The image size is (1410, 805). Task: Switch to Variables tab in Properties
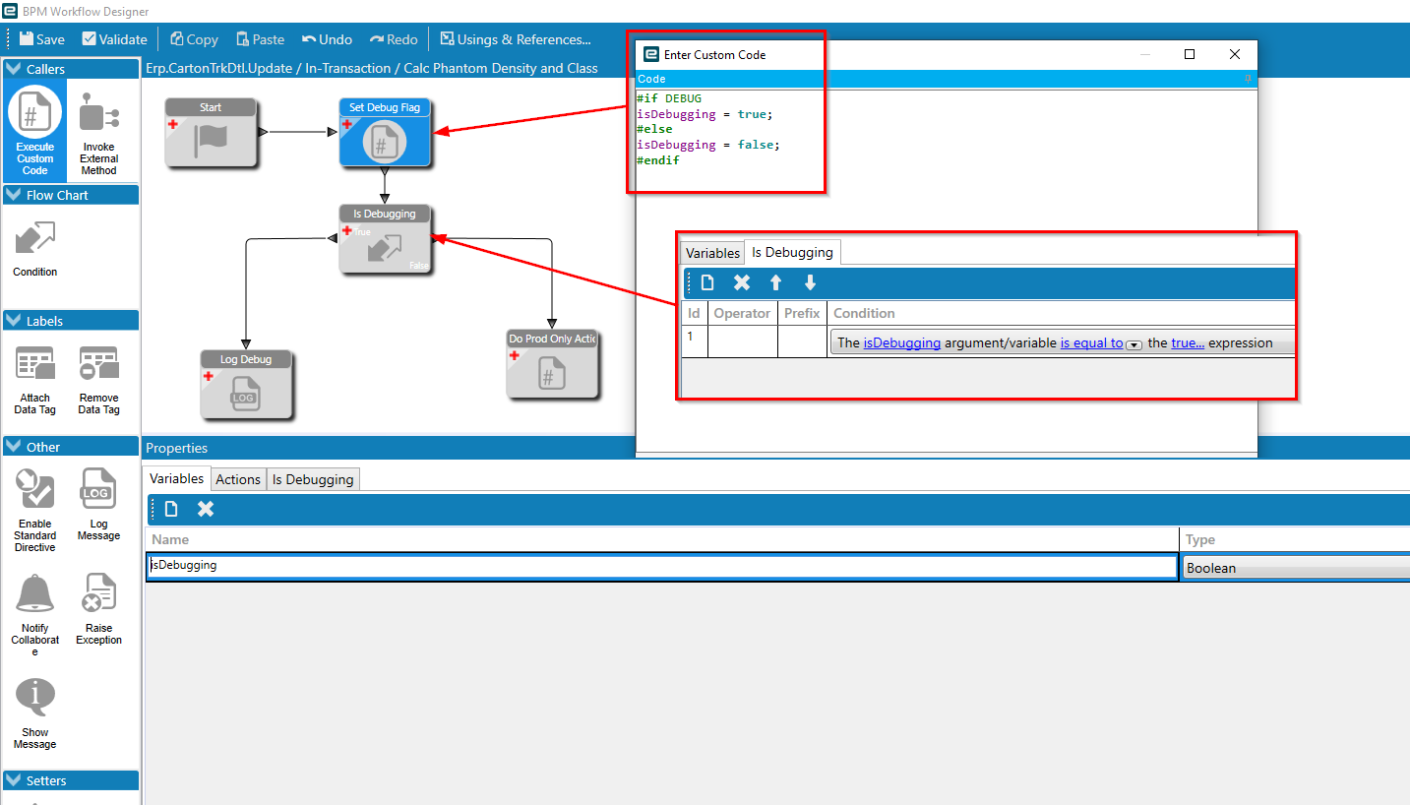click(x=177, y=478)
